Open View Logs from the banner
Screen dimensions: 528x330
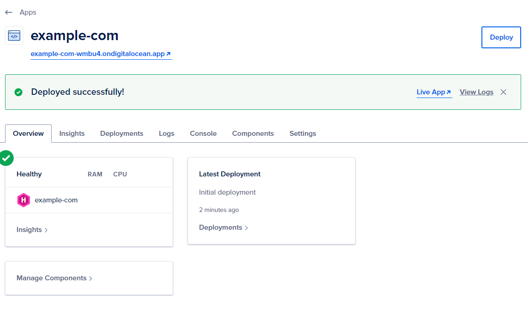click(476, 92)
